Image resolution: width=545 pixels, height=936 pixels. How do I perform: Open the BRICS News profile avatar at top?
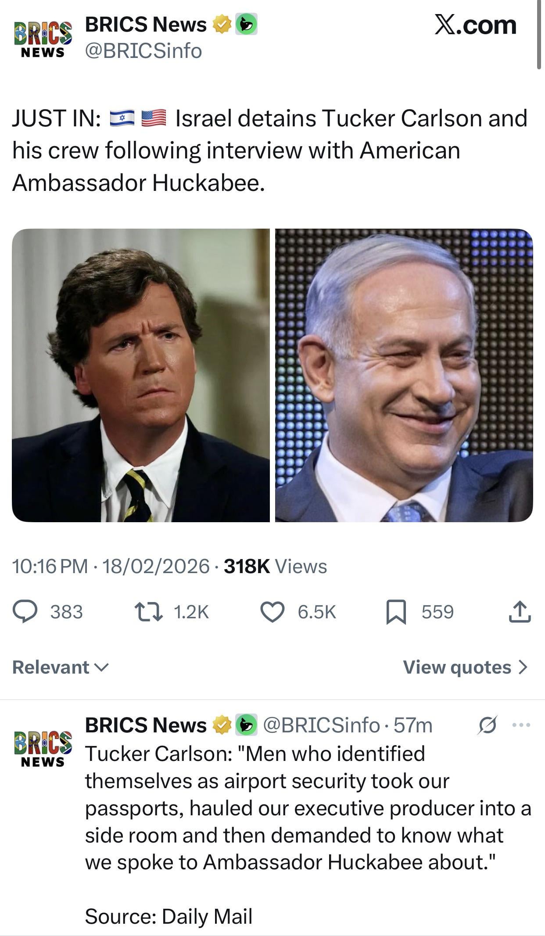[x=43, y=39]
